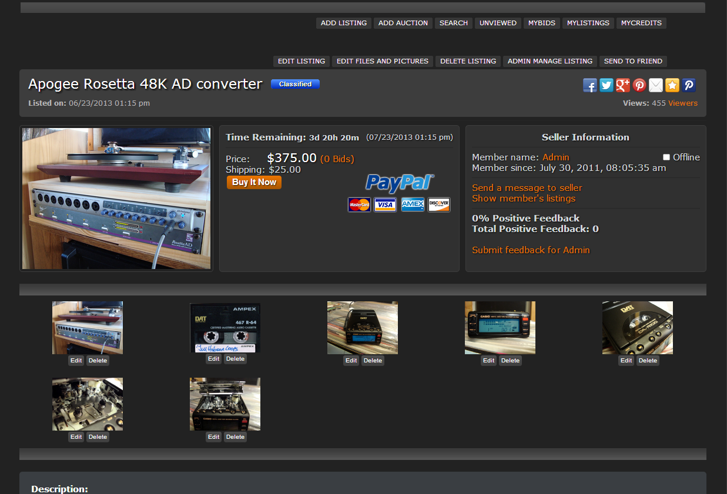Open Edit Files and Pictures
The width and height of the screenshot is (727, 494).
pyautogui.click(x=383, y=61)
